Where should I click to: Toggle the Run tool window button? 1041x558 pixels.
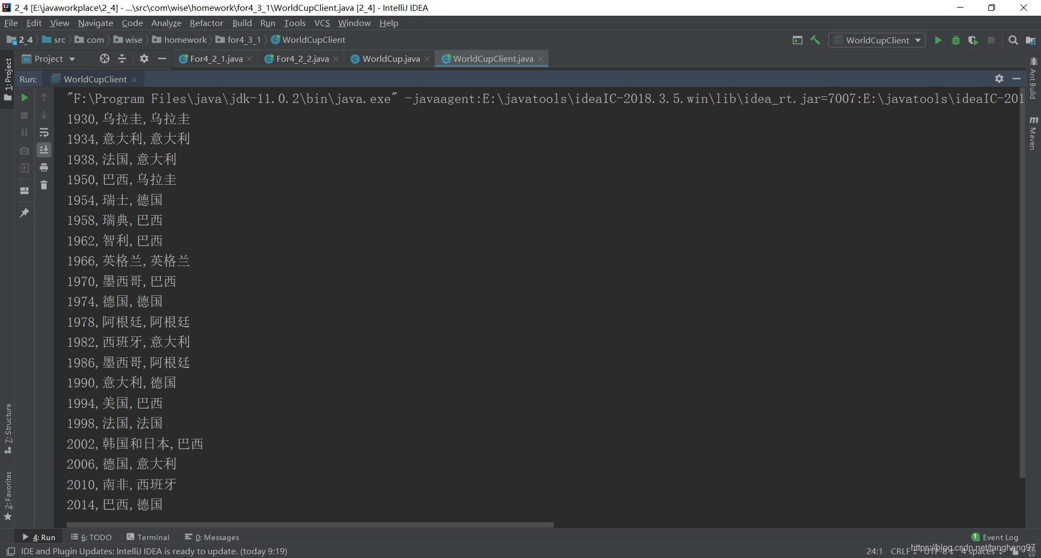(38, 537)
